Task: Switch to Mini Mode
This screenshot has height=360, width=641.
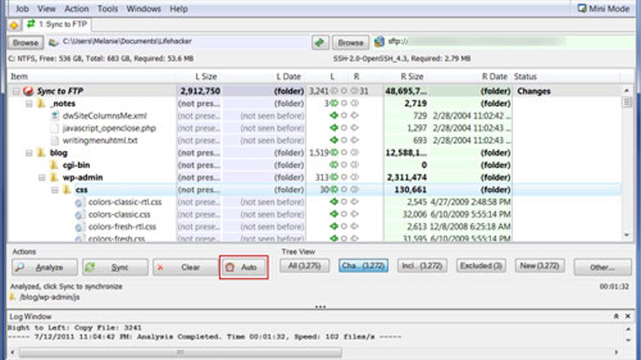Action: click(604, 9)
